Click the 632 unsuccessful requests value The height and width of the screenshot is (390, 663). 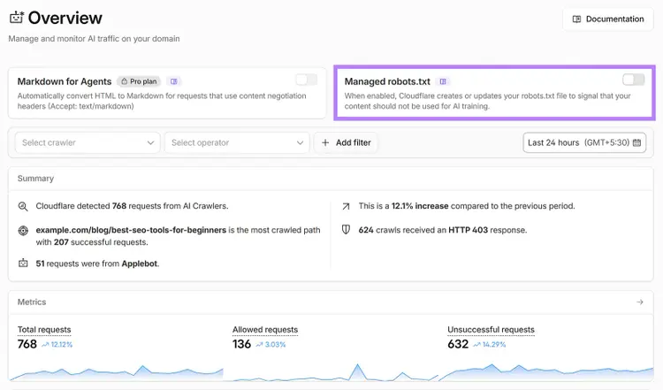point(458,344)
